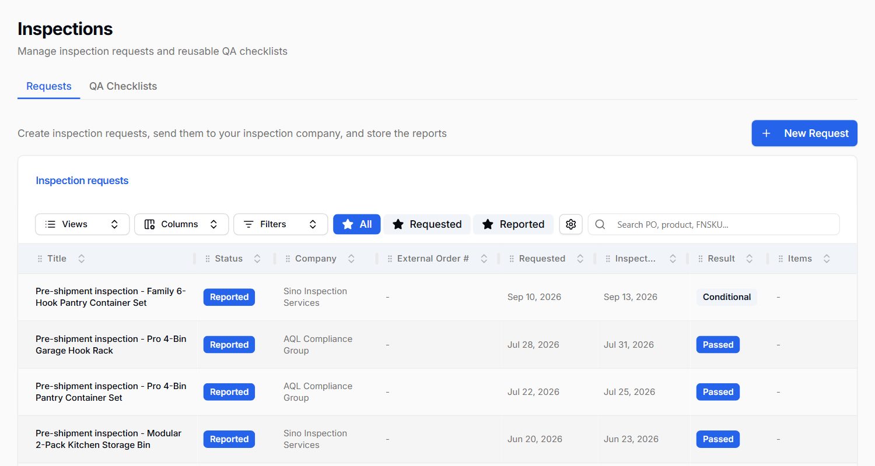The width and height of the screenshot is (875, 466).
Task: Click Passed badge in Garage Hook Rack row
Action: pyautogui.click(x=718, y=345)
